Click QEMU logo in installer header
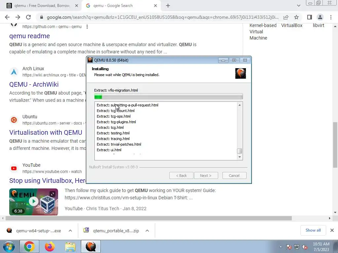This screenshot has height=253, width=338. 241,73
